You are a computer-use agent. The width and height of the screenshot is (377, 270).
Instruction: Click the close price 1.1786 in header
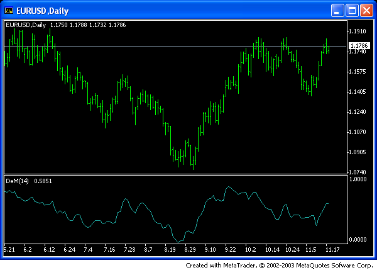(117, 25)
